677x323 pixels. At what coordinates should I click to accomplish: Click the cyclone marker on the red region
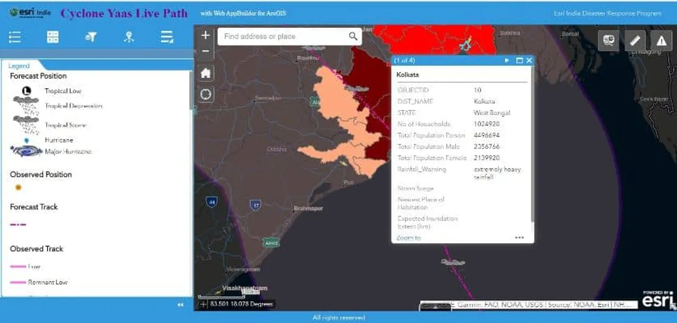click(466, 45)
